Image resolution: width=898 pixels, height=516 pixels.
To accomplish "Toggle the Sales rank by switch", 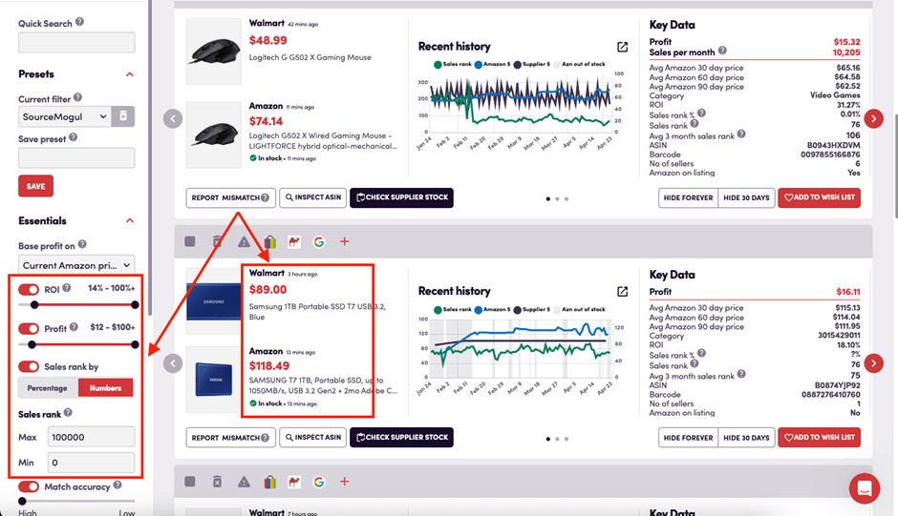I will click(29, 366).
